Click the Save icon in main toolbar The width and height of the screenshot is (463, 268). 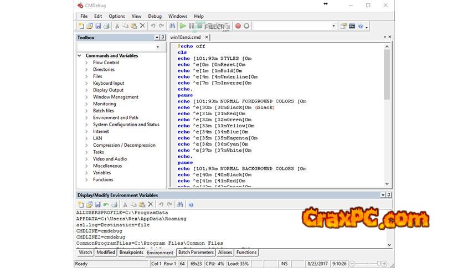98,26
